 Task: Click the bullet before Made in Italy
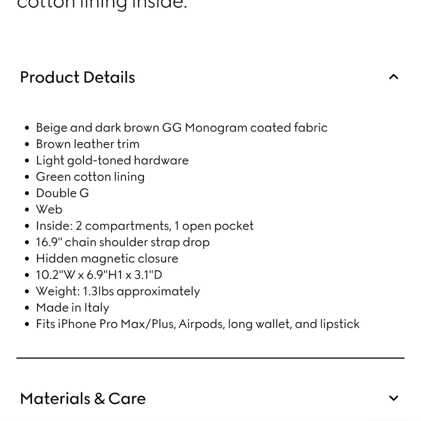pos(27,308)
